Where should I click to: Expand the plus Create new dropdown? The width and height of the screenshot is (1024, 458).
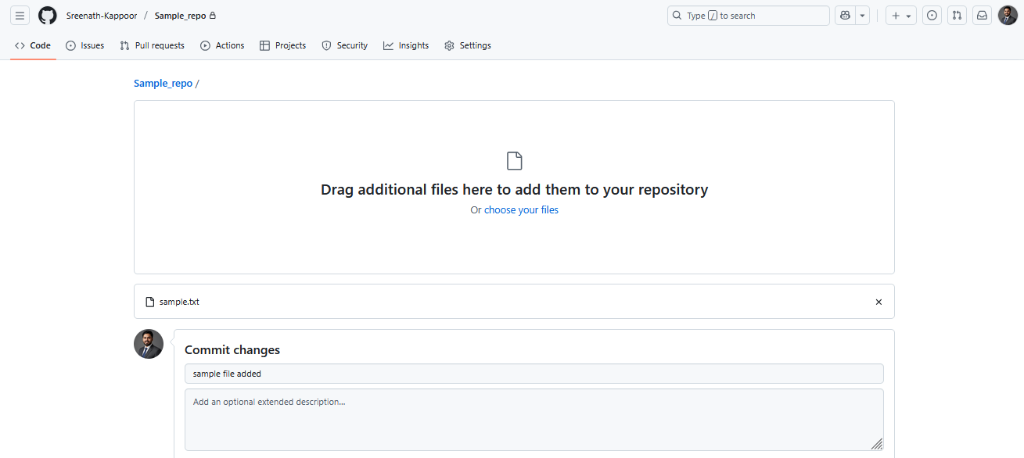tap(901, 16)
